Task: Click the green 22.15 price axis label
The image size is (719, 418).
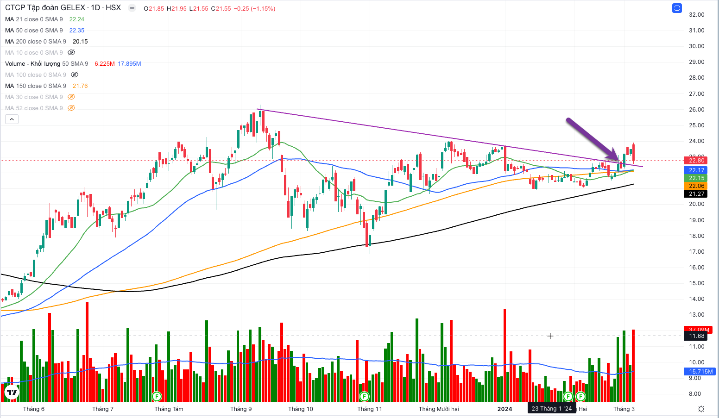Action: coord(696,178)
